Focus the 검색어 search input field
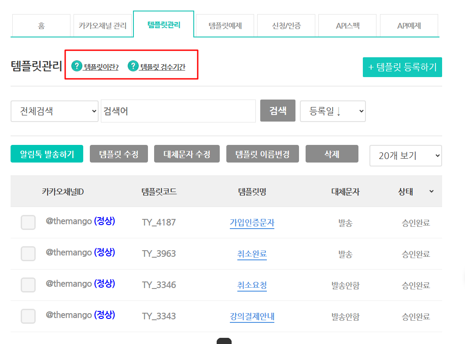Viewport: 465px width, 344px height. [178, 111]
